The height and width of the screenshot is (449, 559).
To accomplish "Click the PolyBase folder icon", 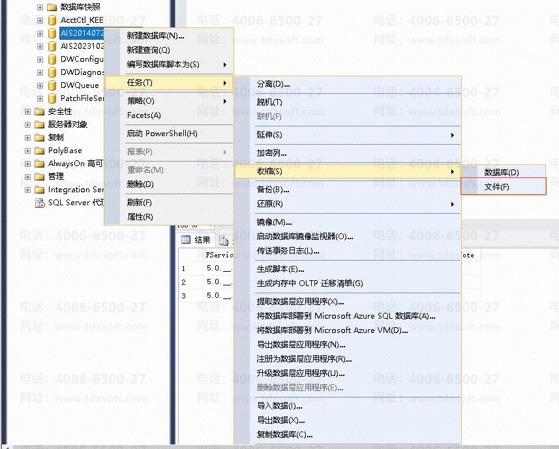I will point(40,151).
